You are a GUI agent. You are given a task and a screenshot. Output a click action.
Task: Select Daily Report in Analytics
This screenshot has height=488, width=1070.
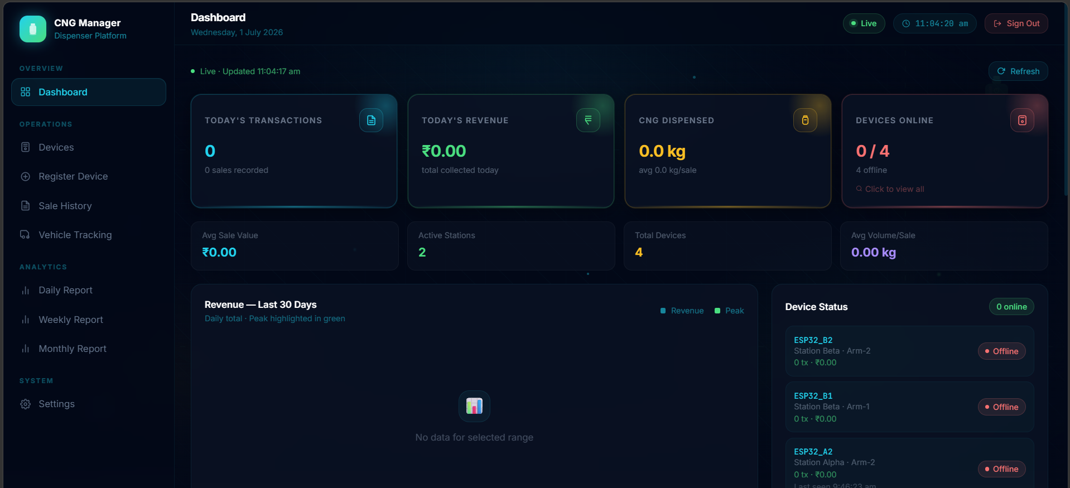[x=89, y=290]
